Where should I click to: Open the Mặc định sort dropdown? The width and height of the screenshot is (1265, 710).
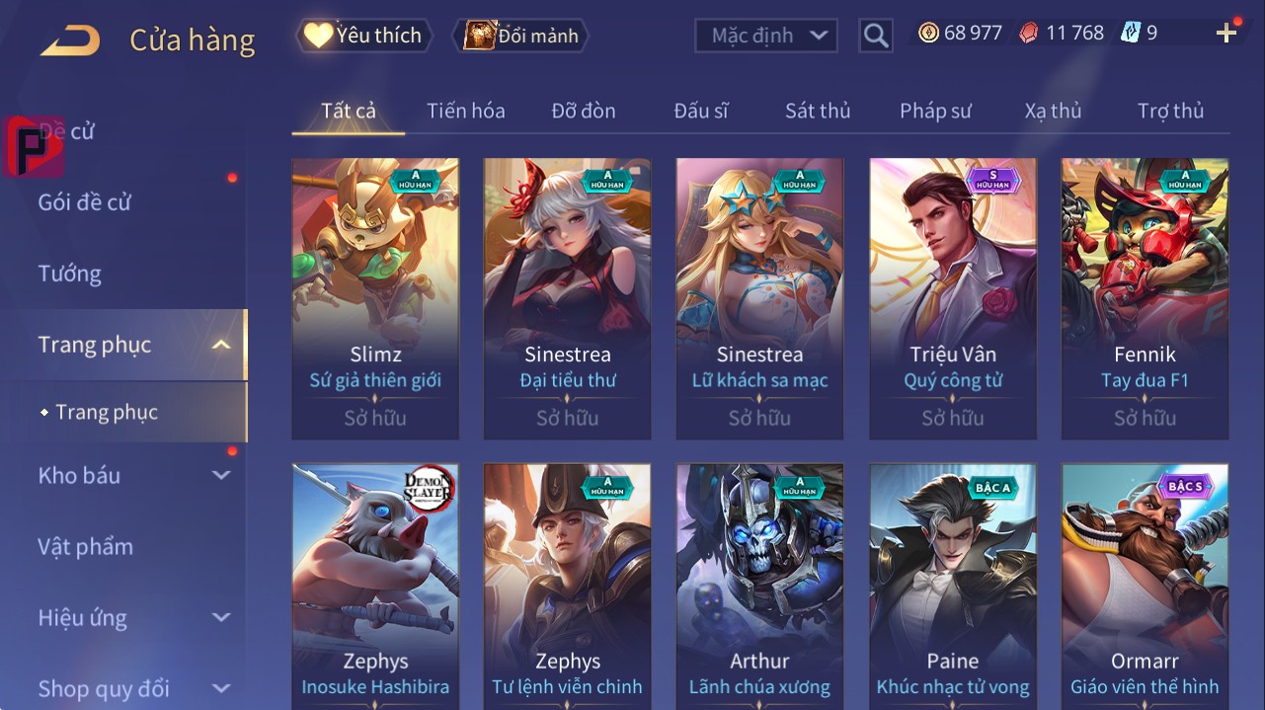point(766,36)
